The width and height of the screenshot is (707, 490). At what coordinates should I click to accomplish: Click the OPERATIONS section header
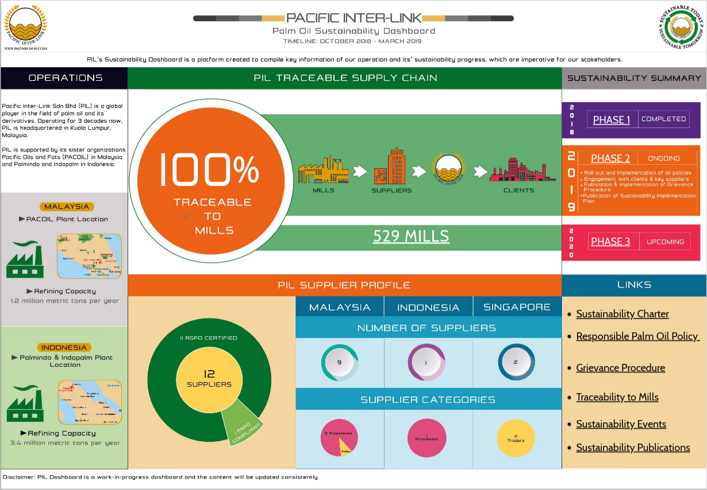point(65,78)
